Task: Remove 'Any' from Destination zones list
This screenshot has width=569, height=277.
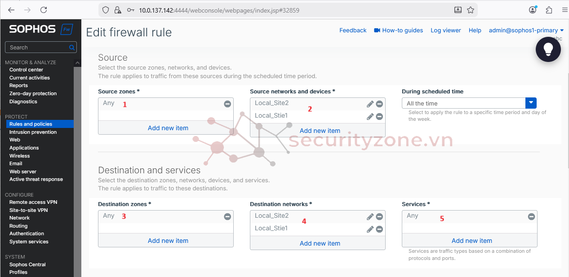Action: [227, 216]
